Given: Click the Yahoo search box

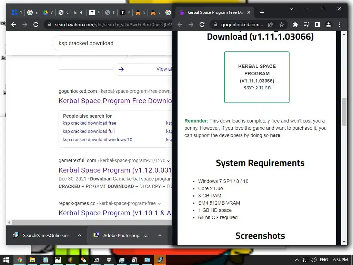Looking at the screenshot, I should (x=113, y=43).
